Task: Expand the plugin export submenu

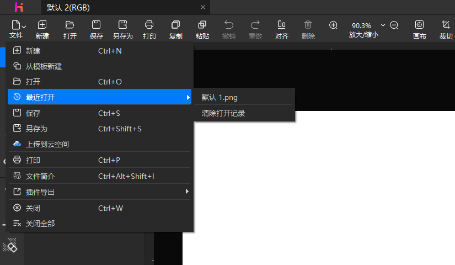Action: pyautogui.click(x=99, y=192)
